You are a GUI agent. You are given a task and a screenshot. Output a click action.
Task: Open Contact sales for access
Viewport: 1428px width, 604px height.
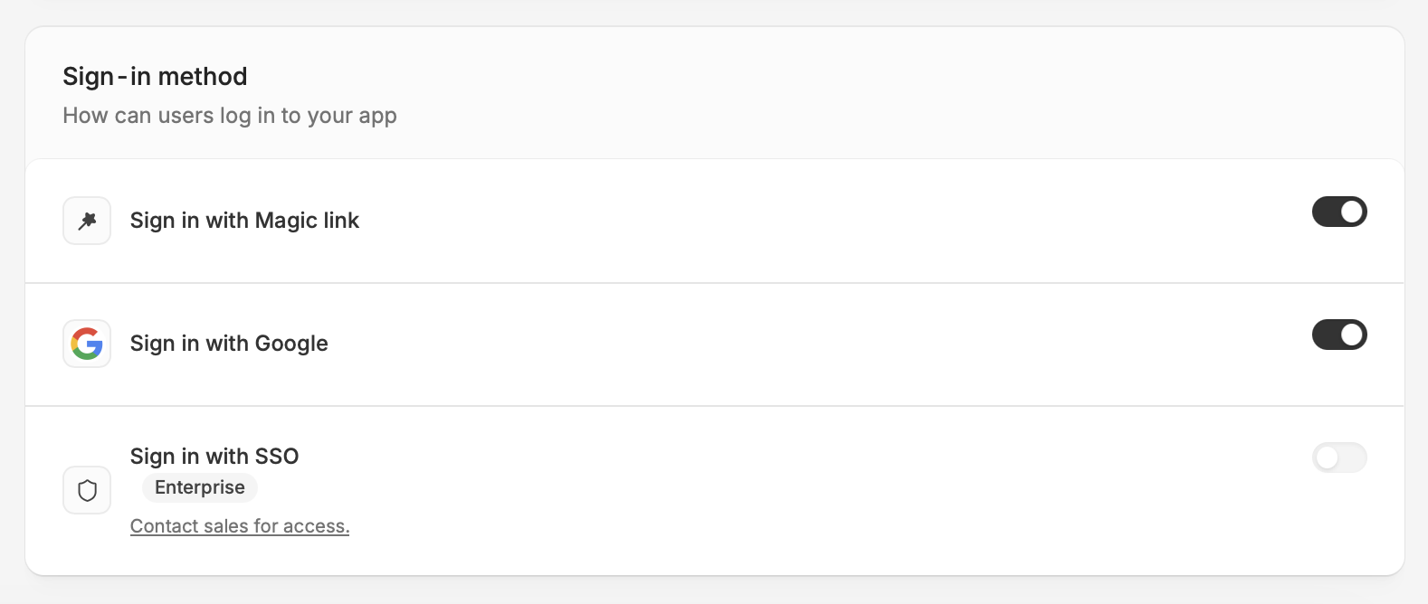239,525
